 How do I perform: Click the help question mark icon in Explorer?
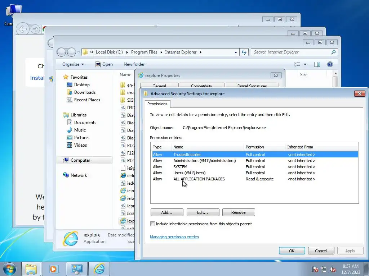click(x=330, y=64)
